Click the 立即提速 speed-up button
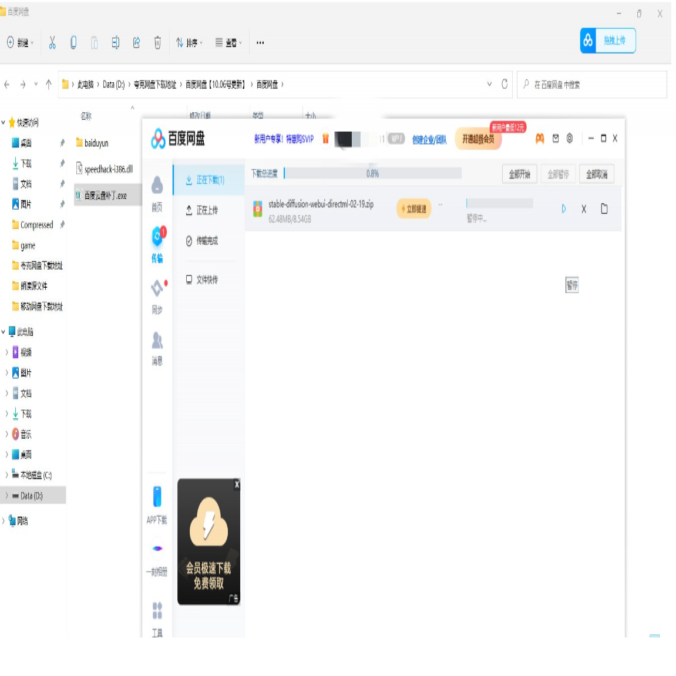This screenshot has width=676, height=676. click(x=414, y=208)
